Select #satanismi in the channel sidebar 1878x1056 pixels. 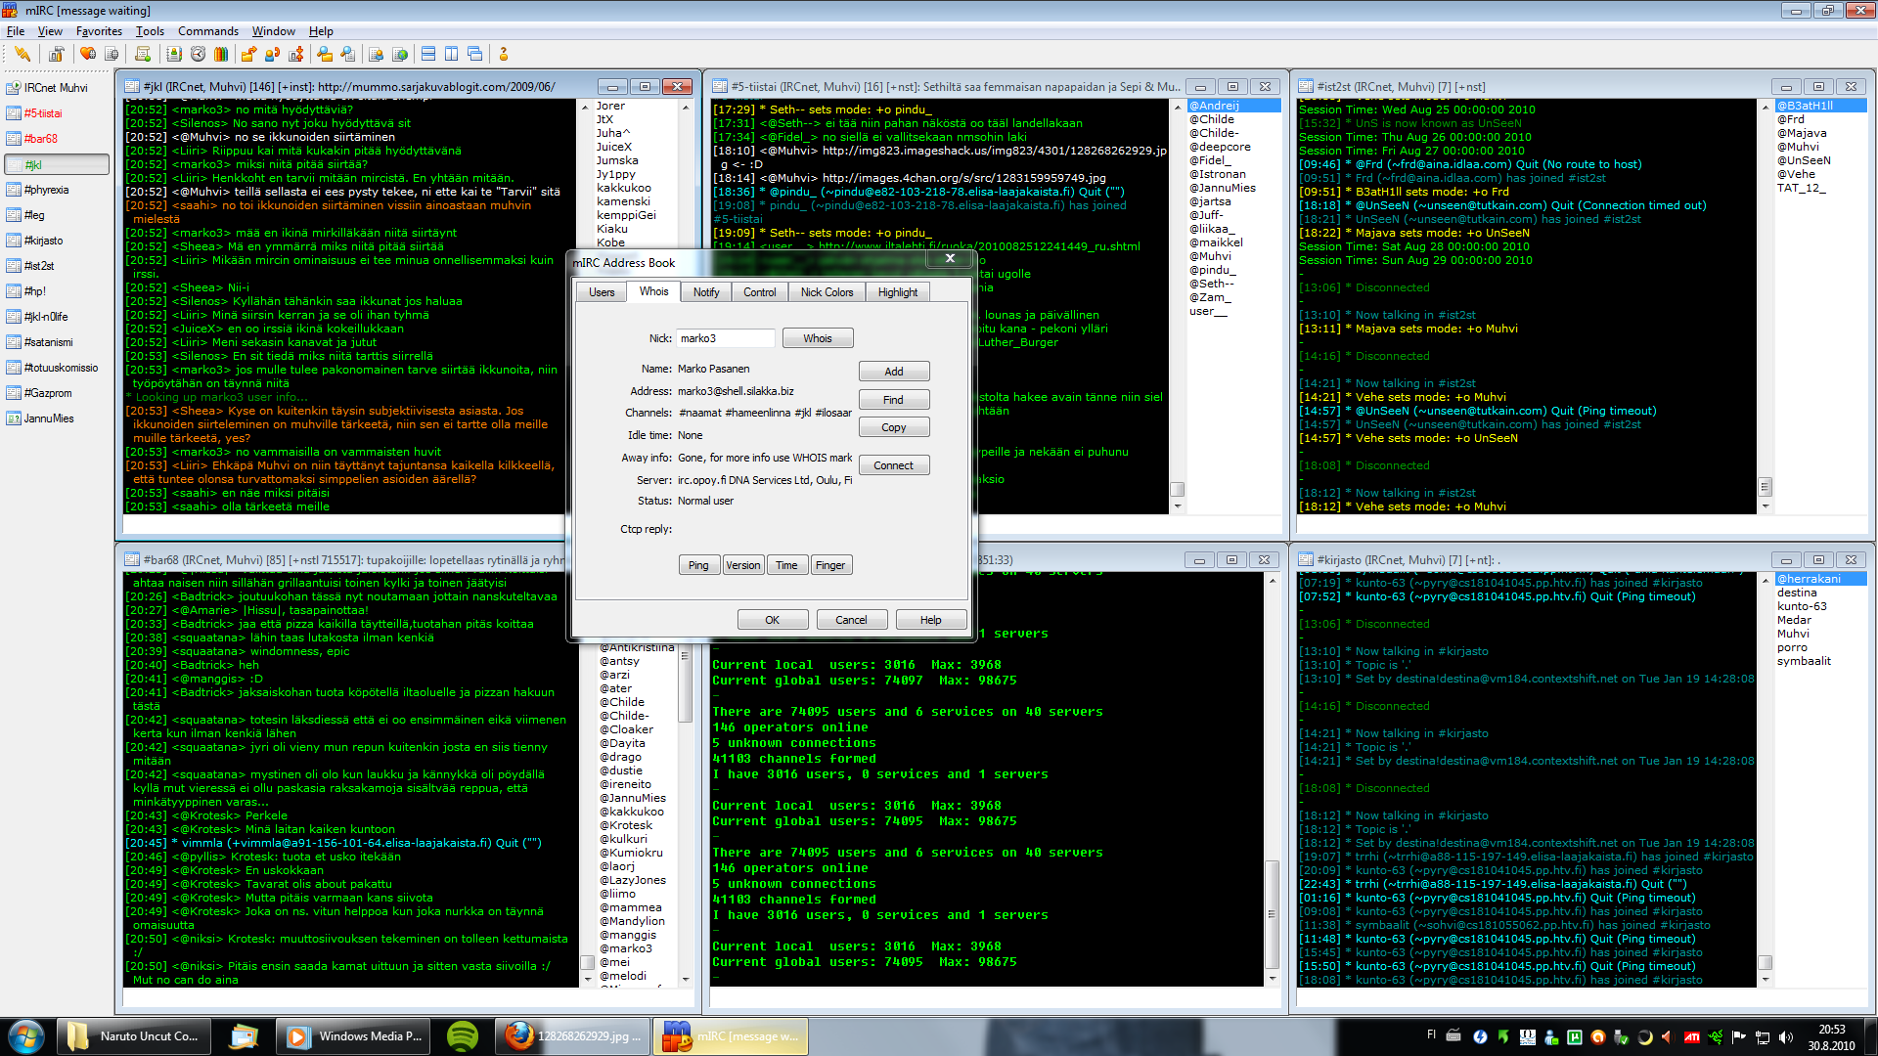click(x=48, y=342)
